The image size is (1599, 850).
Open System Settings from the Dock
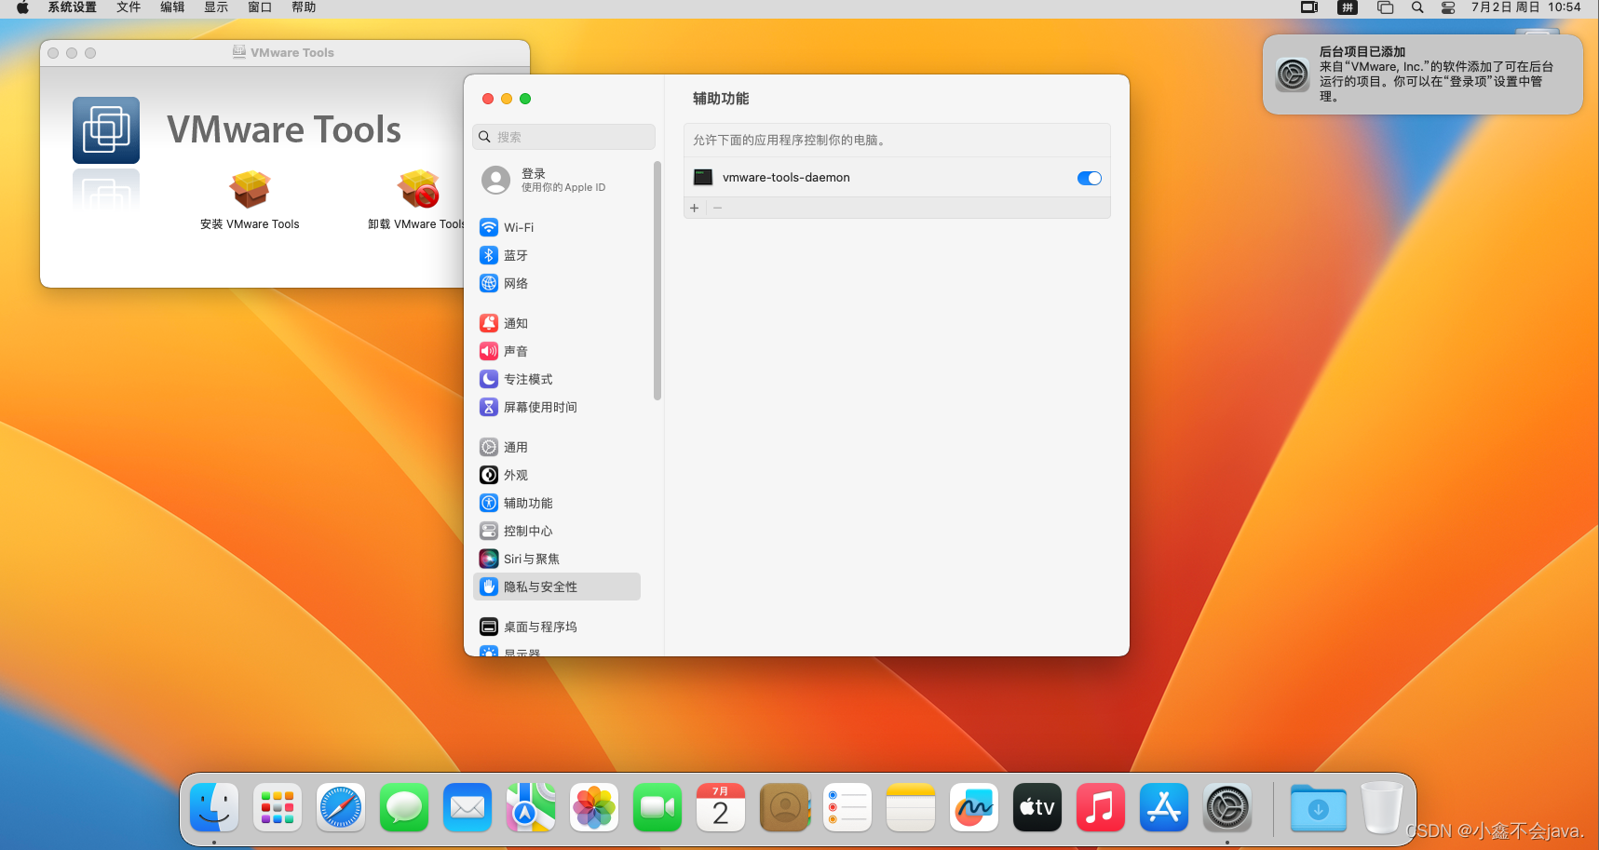coord(1227,807)
